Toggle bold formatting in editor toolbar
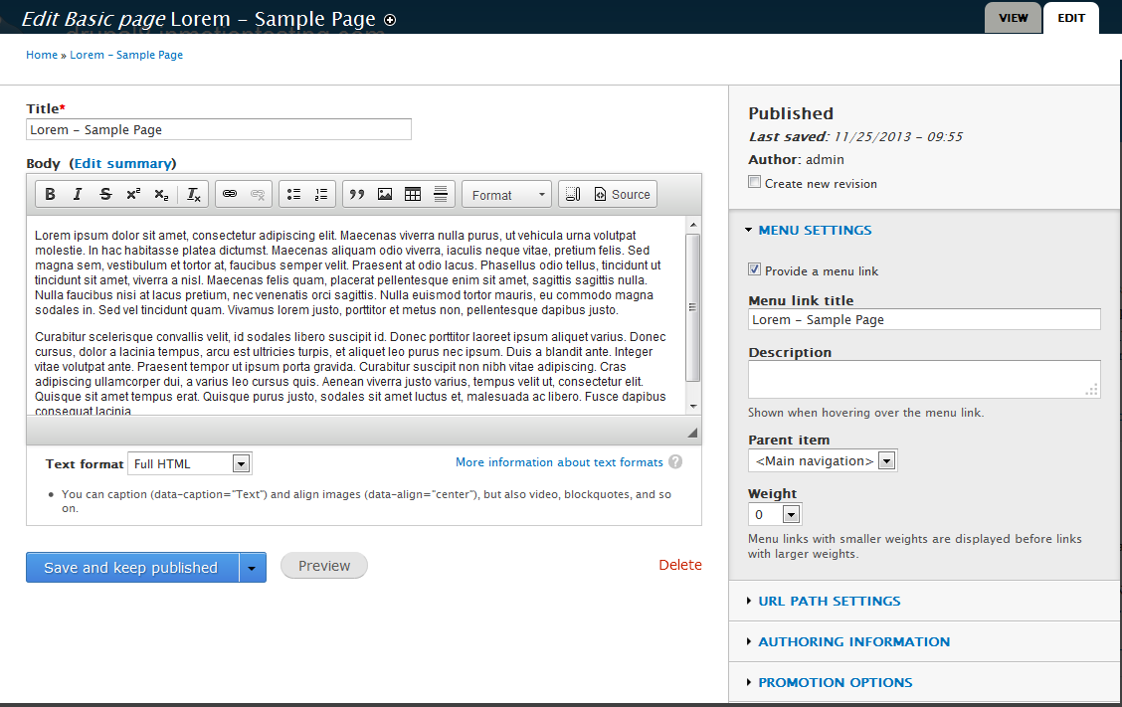The width and height of the screenshot is (1122, 707). pos(51,195)
